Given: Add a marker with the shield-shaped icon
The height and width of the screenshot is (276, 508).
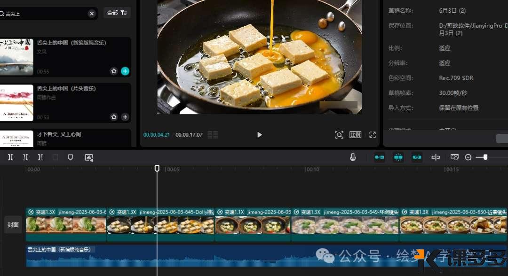Looking at the screenshot, I should (x=71, y=157).
